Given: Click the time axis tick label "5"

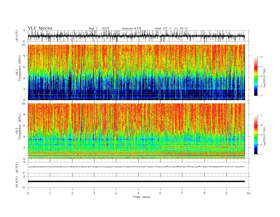Looking at the screenshot, I should point(138,193).
